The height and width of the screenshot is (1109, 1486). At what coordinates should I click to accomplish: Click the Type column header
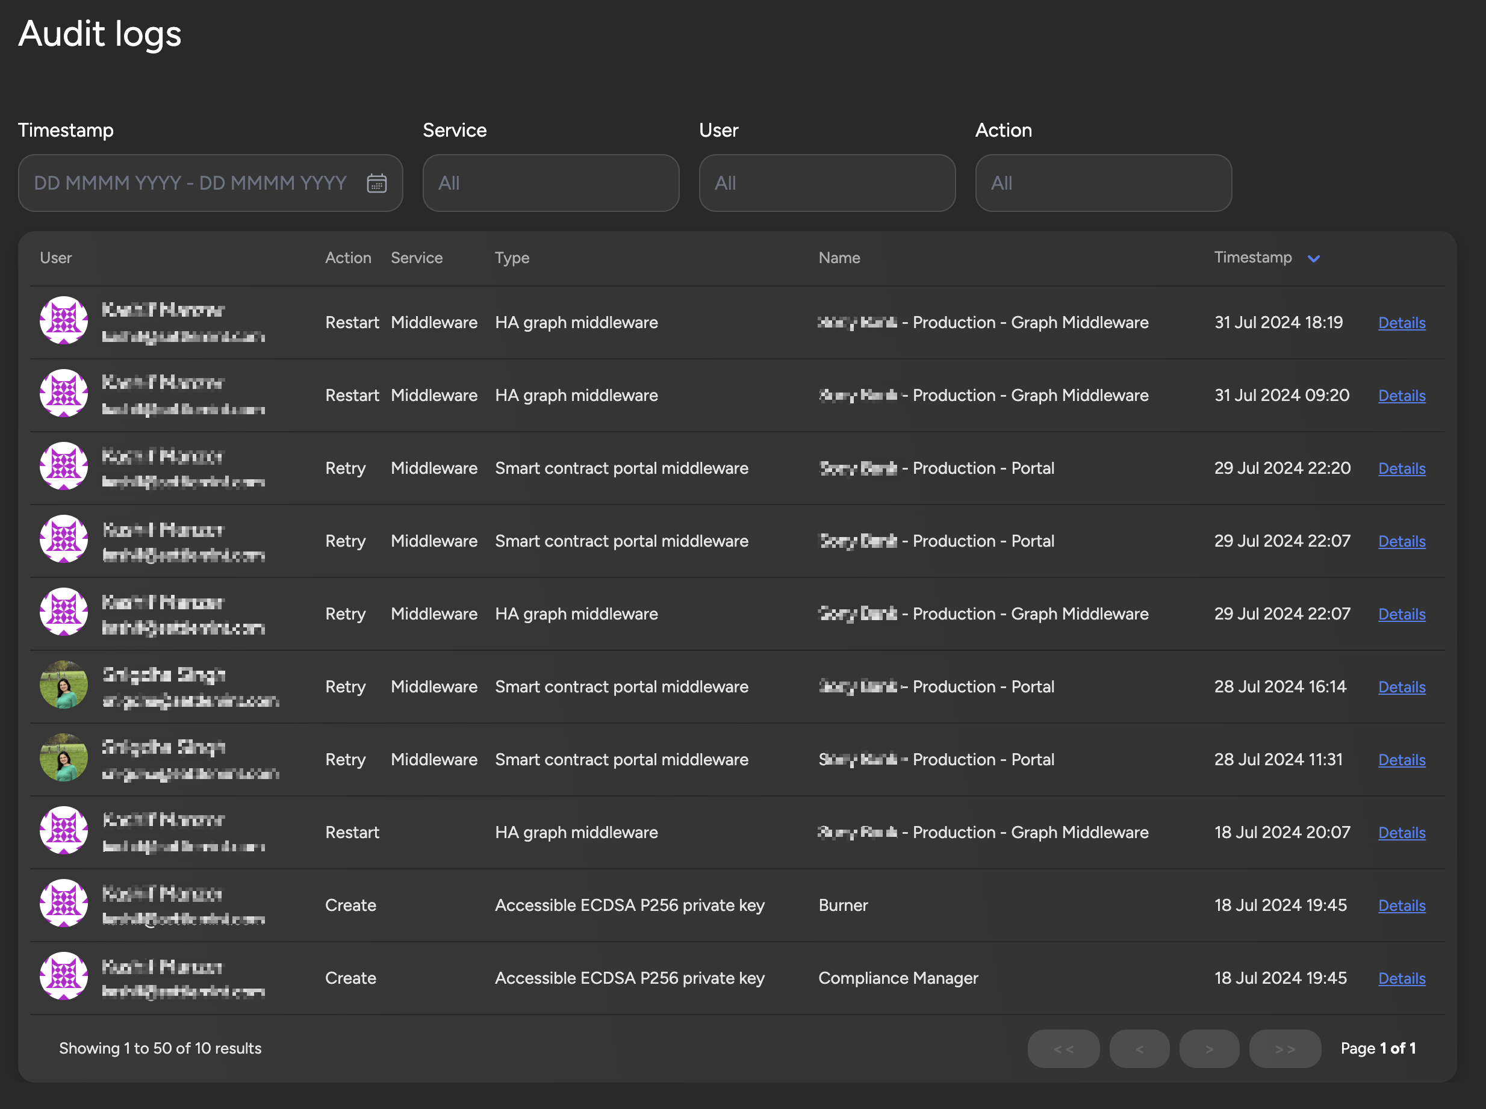[x=511, y=258]
